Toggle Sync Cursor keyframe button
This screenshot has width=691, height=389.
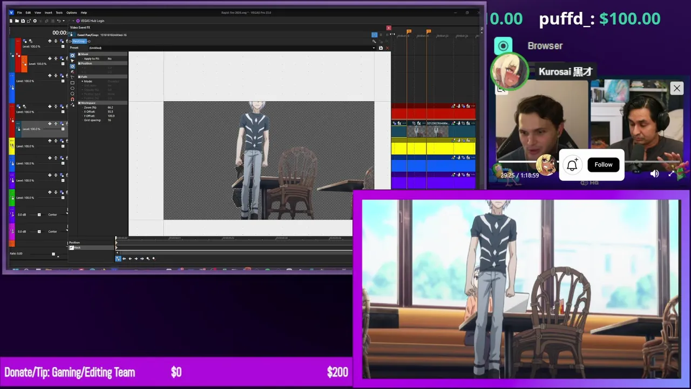118,258
